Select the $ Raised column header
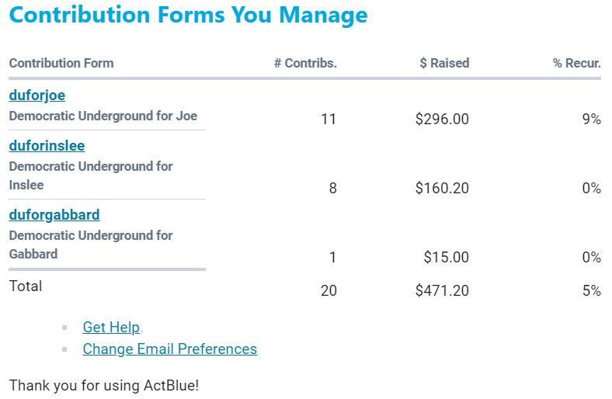The width and height of the screenshot is (612, 399). click(444, 64)
